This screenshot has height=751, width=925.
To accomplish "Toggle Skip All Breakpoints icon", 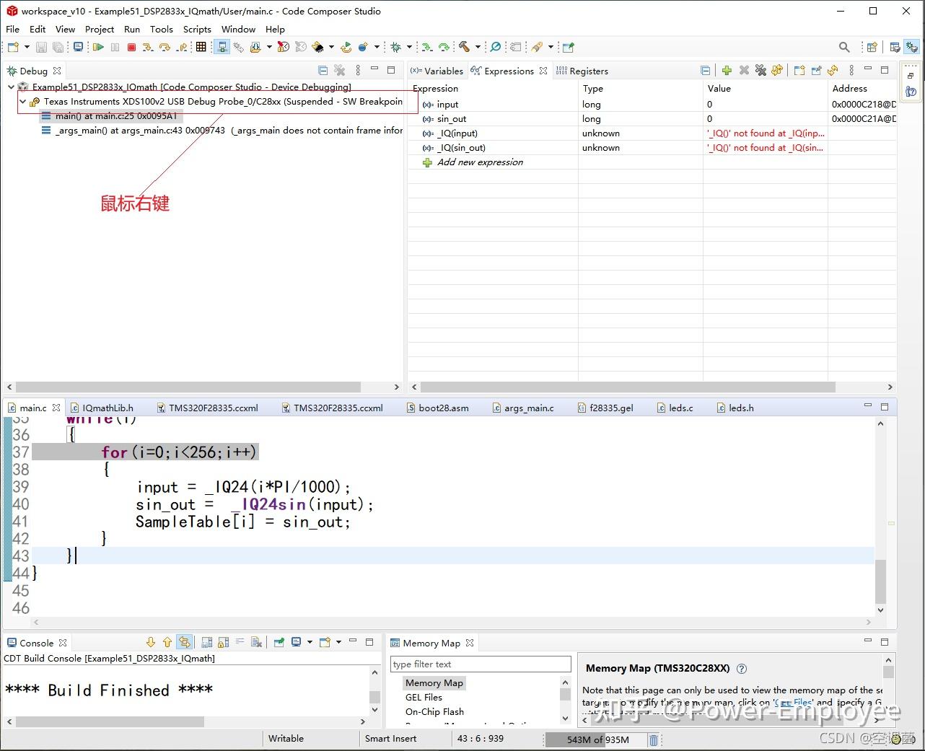I will (x=495, y=47).
